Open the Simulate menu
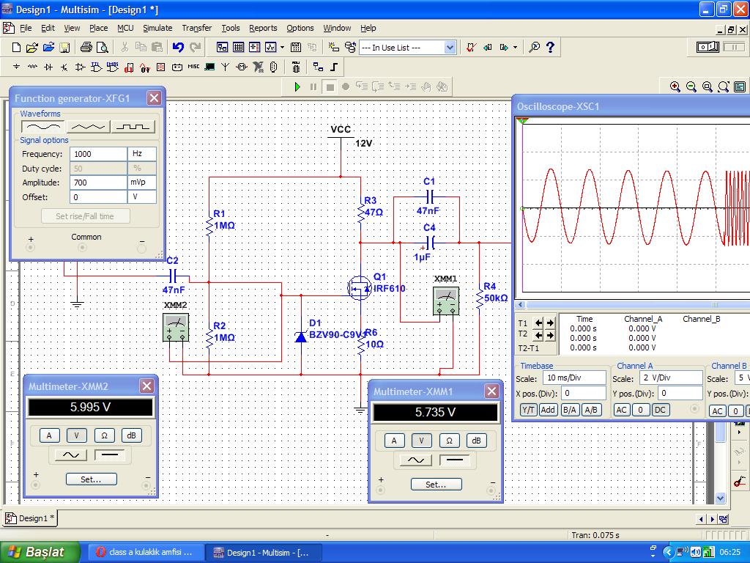This screenshot has height=563, width=750. coord(157,28)
